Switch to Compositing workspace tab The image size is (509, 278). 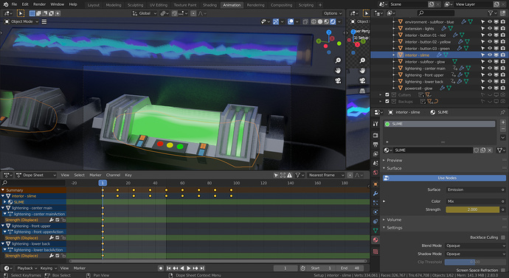[x=281, y=5]
